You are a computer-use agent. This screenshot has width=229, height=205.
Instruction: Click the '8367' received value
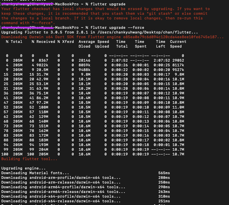click(44, 60)
